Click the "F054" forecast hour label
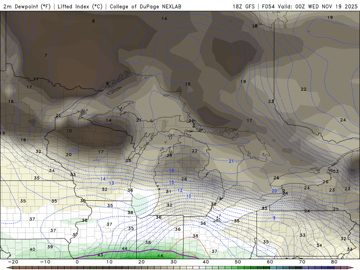Viewport: 360px width, 270px height. click(268, 6)
